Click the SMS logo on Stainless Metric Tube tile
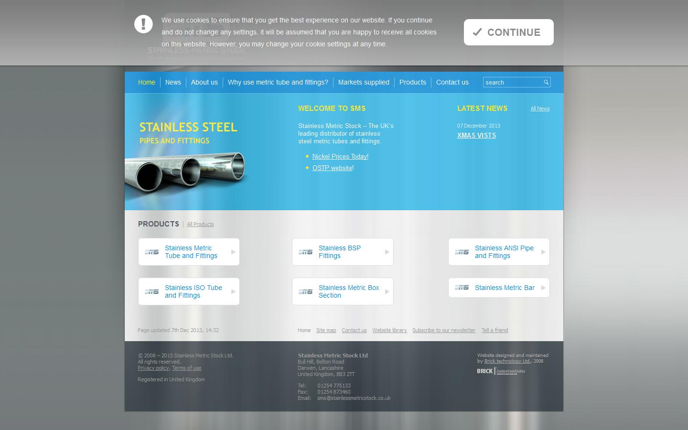 pyautogui.click(x=151, y=252)
